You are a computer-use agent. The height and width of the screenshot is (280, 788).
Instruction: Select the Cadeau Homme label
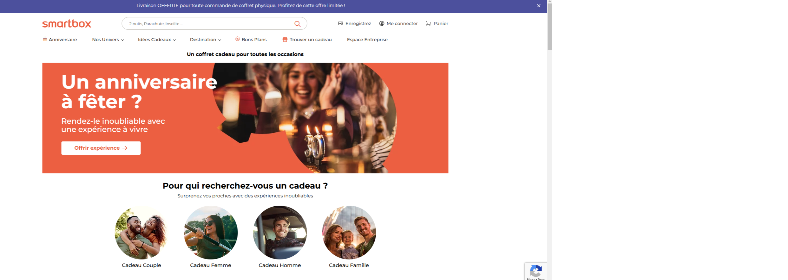280,265
